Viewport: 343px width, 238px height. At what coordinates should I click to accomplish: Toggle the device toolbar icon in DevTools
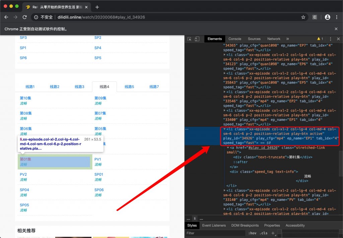click(x=197, y=39)
